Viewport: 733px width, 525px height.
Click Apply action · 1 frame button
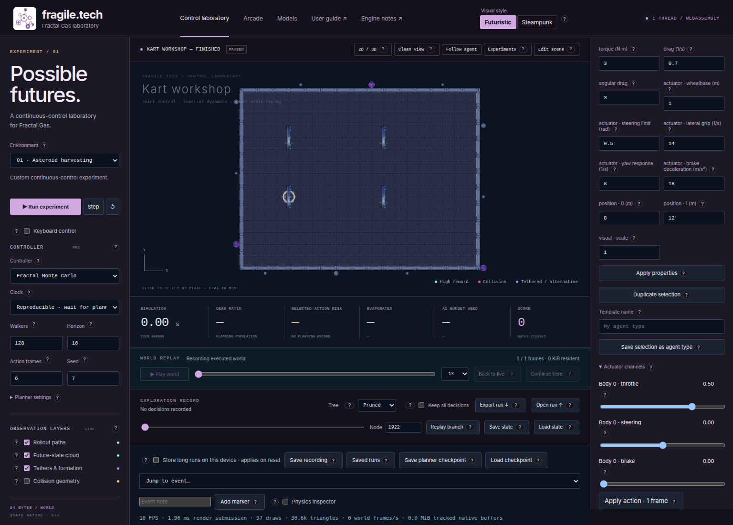[641, 501]
